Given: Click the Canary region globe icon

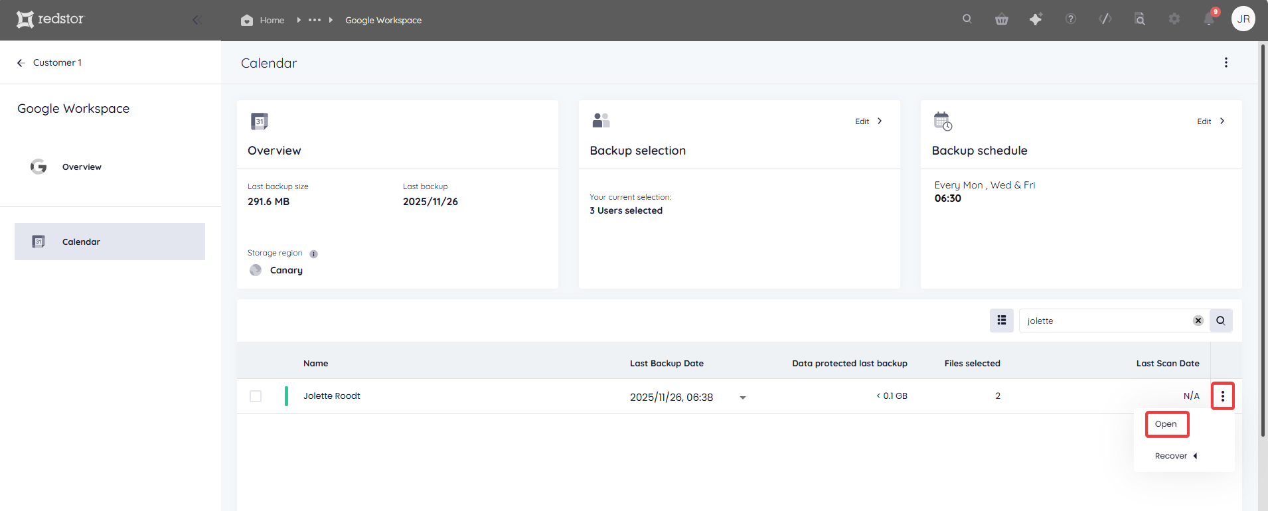Looking at the screenshot, I should [256, 270].
